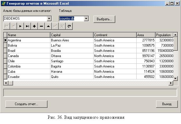Select the Ecuador cell

(x=29, y=76)
